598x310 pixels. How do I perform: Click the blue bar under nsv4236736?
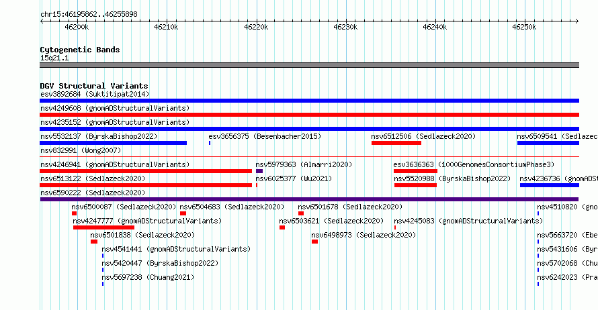(550, 185)
